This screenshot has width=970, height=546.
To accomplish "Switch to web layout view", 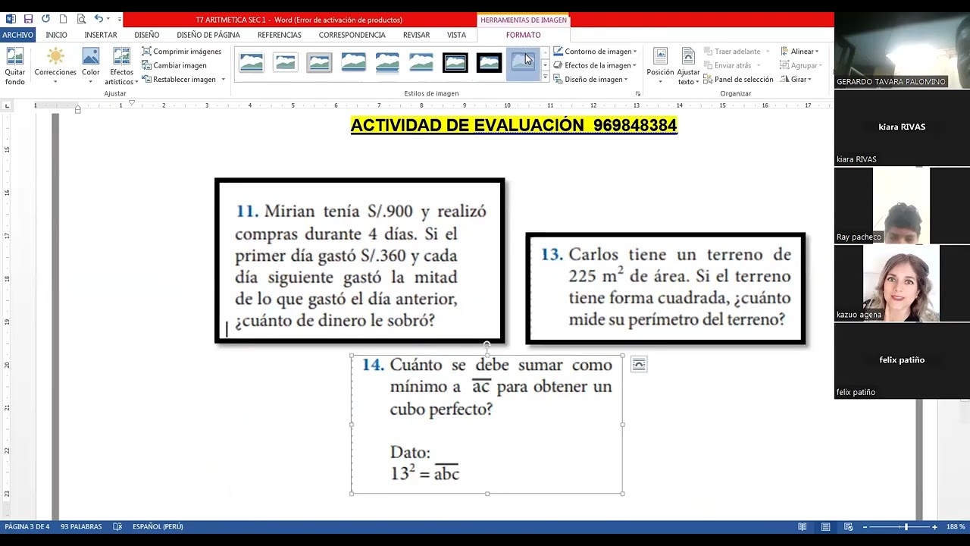I will point(849,526).
